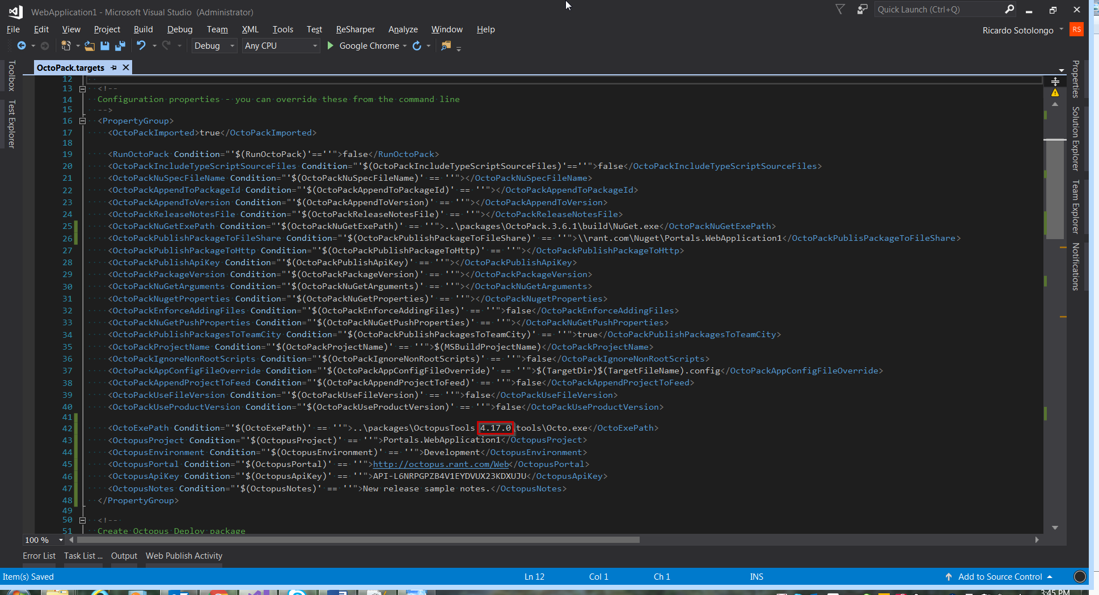1099x595 pixels.
Task: Click the notifications filter flag icon
Action: click(x=840, y=9)
